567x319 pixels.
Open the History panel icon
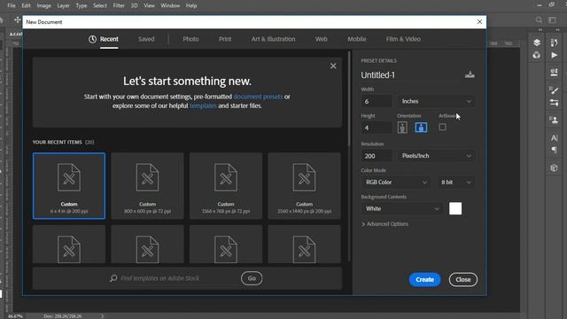click(x=554, y=43)
